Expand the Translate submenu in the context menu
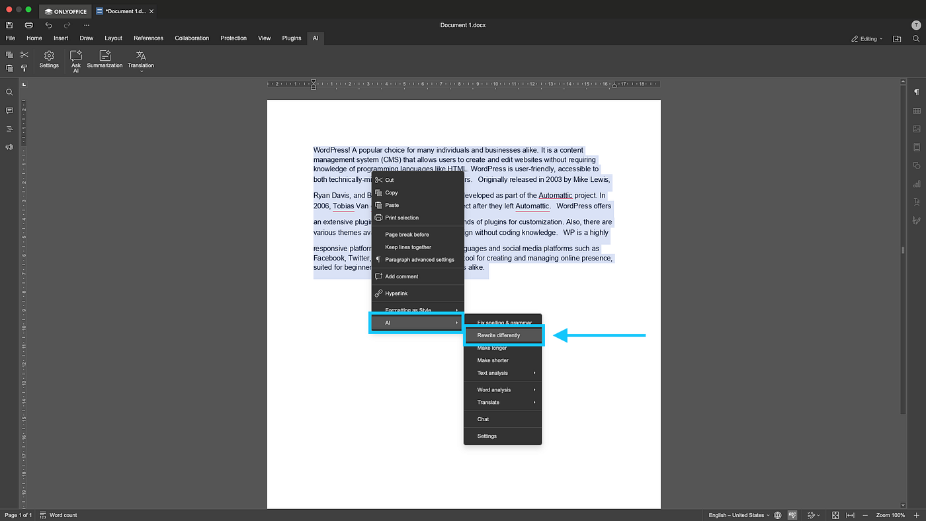Screen dimensions: 926x521 (x=503, y=403)
